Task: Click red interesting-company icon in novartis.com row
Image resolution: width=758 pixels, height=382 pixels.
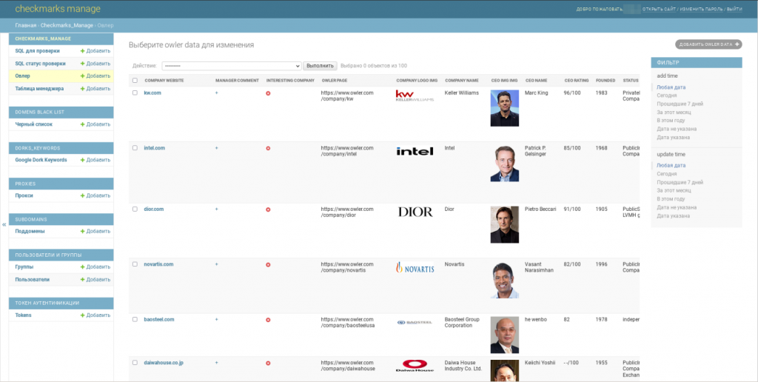Action: pyautogui.click(x=268, y=265)
